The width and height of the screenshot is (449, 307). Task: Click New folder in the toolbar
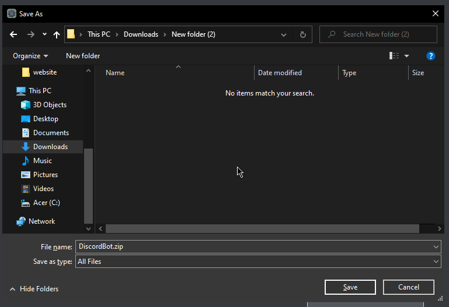83,56
